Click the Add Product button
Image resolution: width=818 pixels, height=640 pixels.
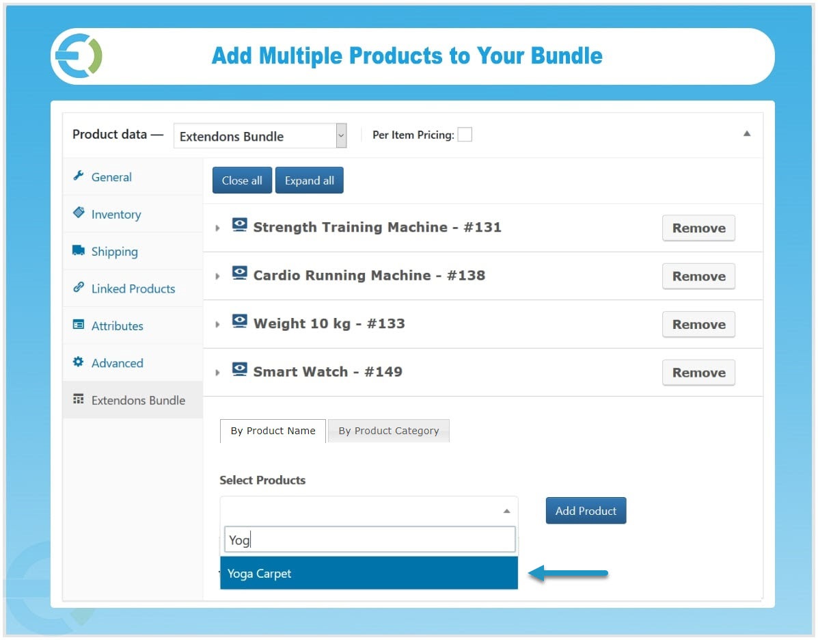pos(586,510)
